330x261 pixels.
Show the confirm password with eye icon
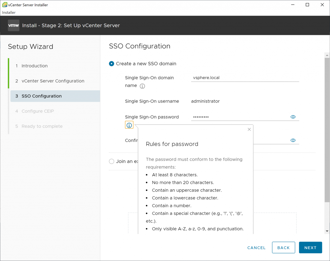(293, 140)
